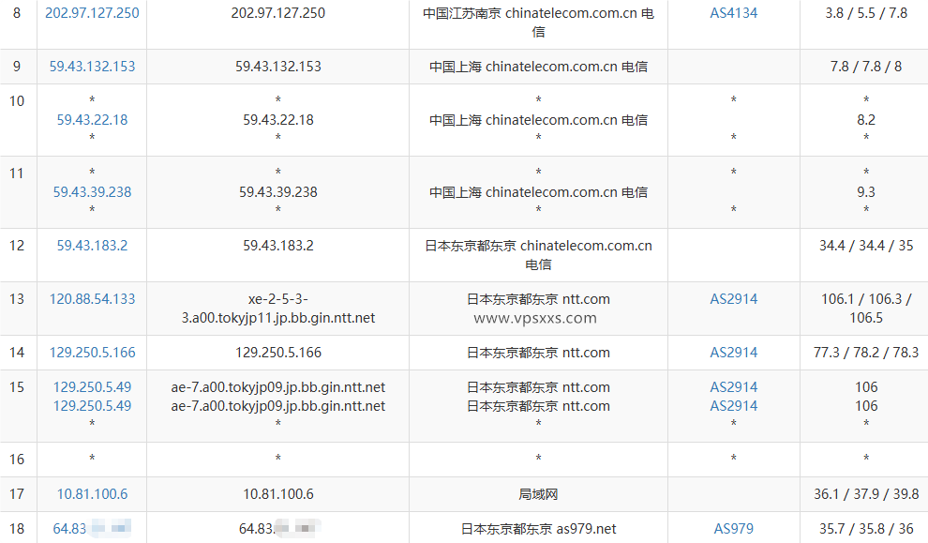Select the plain-text 59.43.183.2 hostname in hop 12

[x=278, y=245]
